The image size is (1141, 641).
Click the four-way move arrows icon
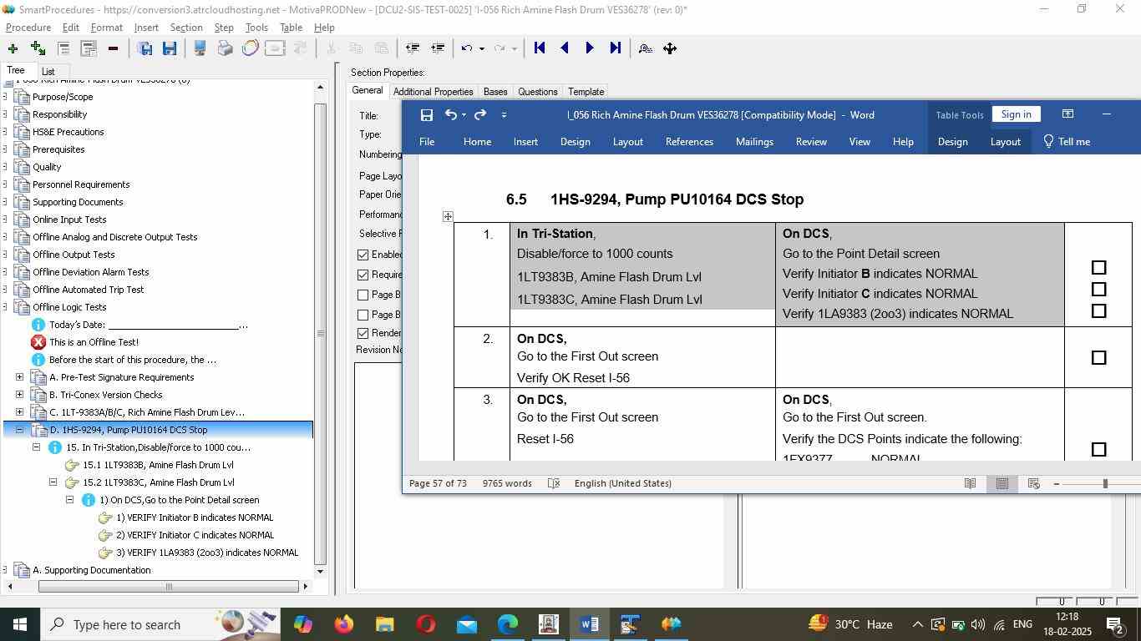coord(670,48)
